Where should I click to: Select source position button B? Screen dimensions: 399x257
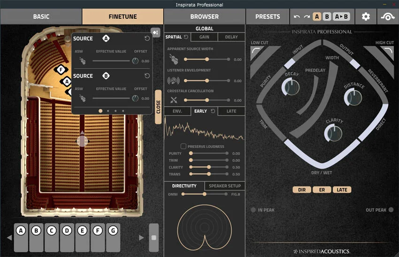pyautogui.click(x=36, y=238)
